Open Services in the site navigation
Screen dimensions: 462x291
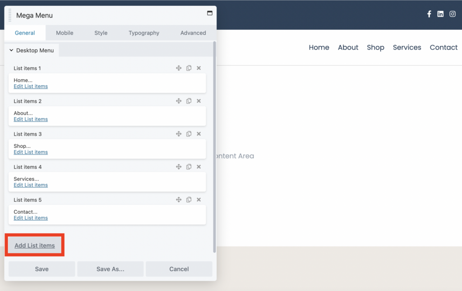tap(407, 47)
